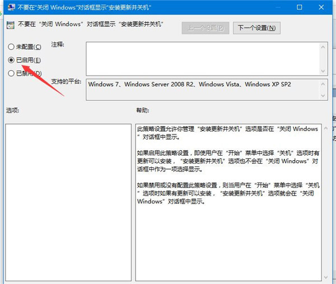Select the 未配置 radio button

pyautogui.click(x=11, y=46)
